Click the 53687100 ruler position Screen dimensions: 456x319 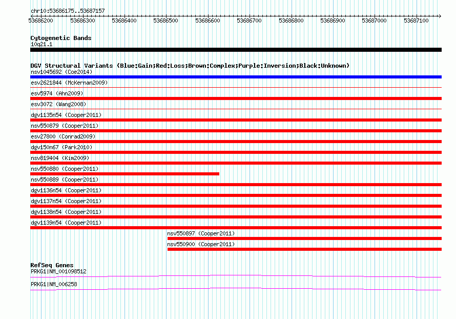[416, 21]
